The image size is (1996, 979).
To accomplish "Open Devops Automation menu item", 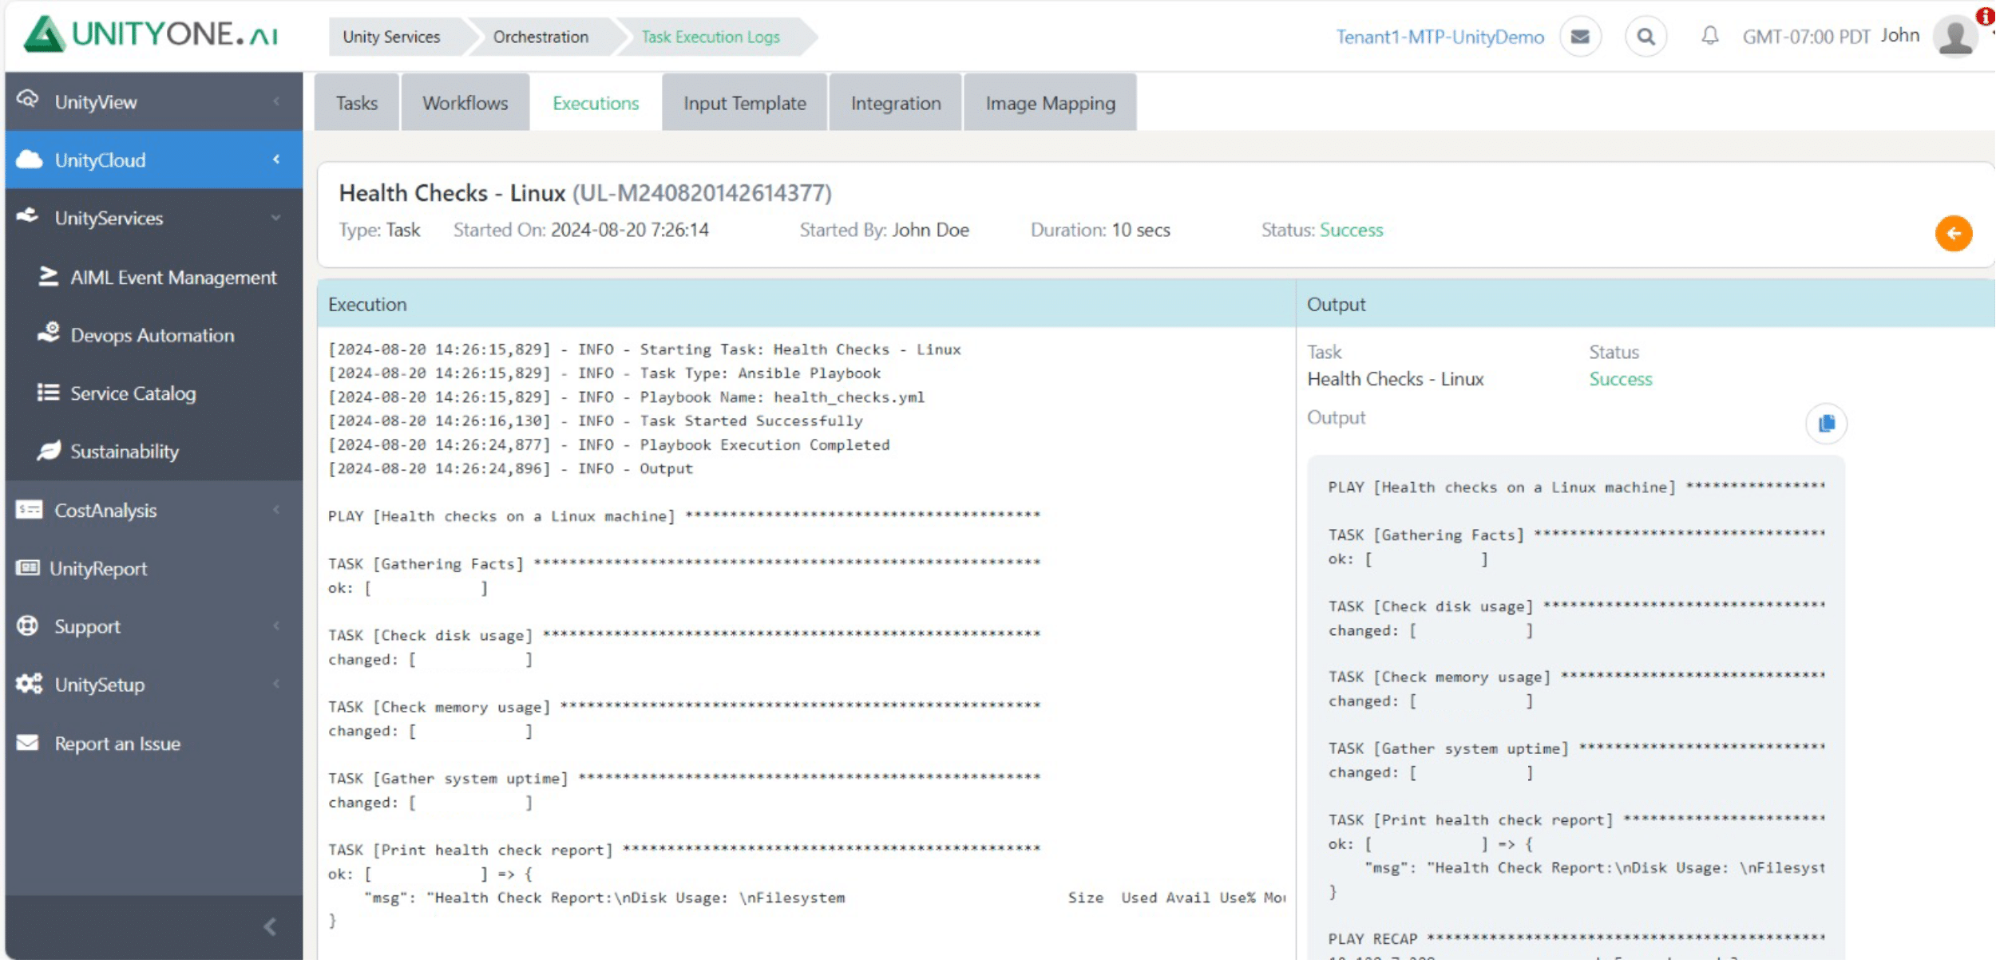I will coord(154,335).
